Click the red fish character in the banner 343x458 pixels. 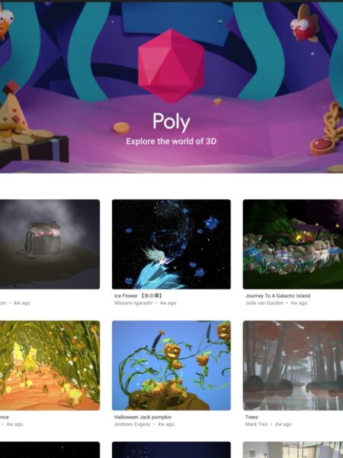click(304, 24)
